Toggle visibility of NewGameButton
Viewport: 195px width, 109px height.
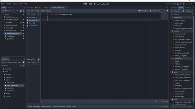click(x=23, y=33)
